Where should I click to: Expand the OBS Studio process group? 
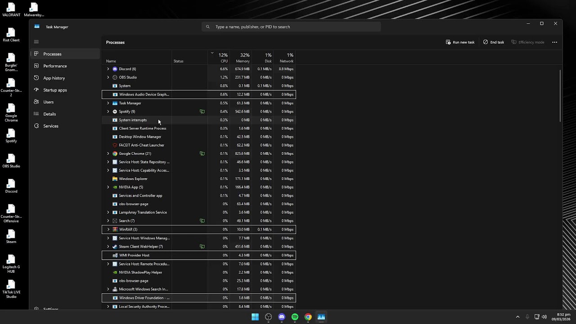[108, 77]
